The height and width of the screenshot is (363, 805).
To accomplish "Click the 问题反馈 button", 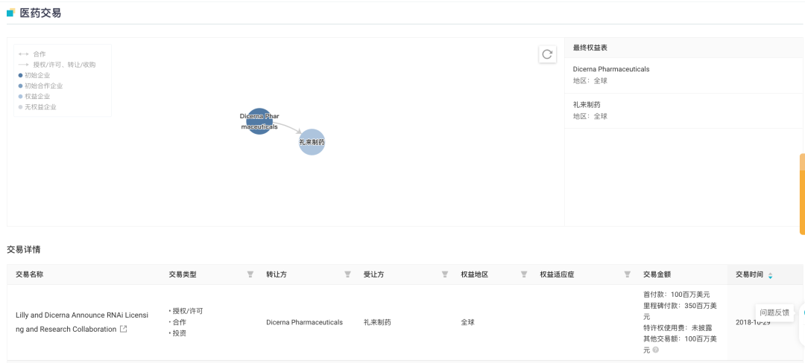I will point(774,313).
